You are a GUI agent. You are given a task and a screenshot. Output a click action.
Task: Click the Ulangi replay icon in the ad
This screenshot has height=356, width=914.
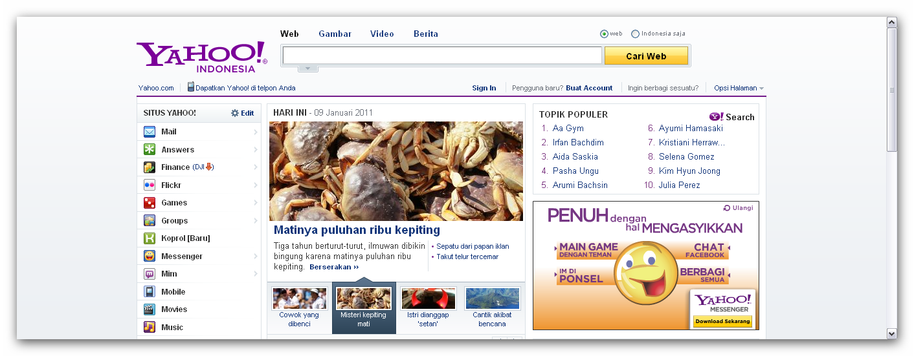click(727, 208)
